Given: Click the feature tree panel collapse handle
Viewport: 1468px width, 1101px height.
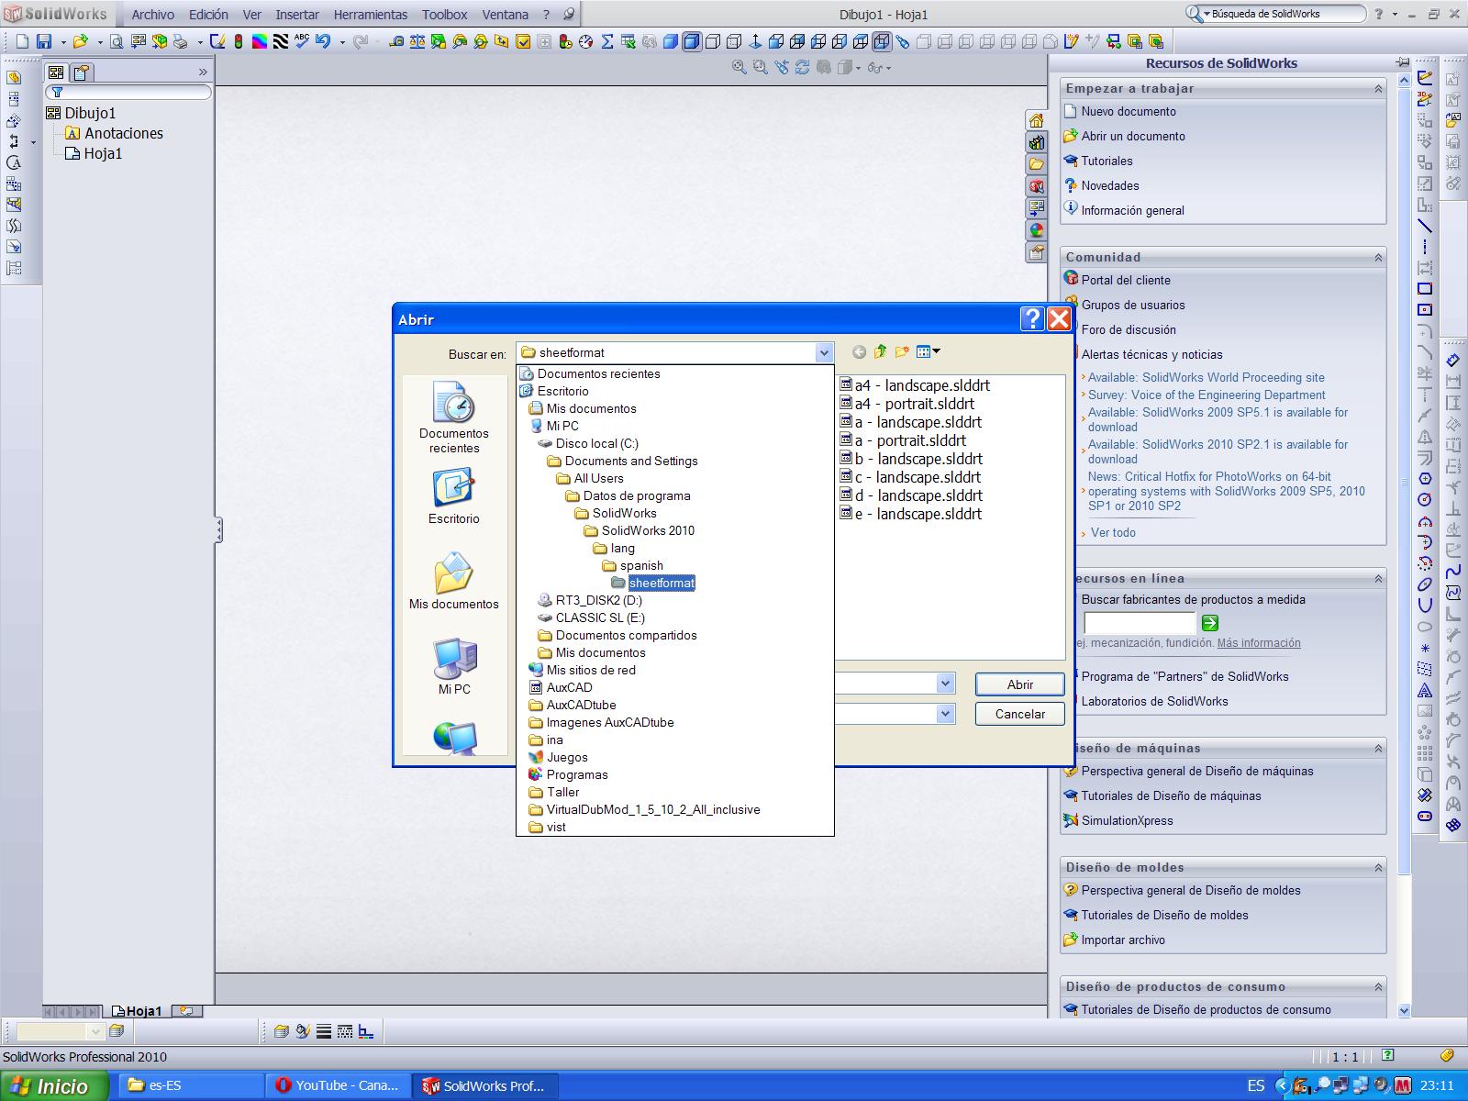Looking at the screenshot, I should coord(218,529).
